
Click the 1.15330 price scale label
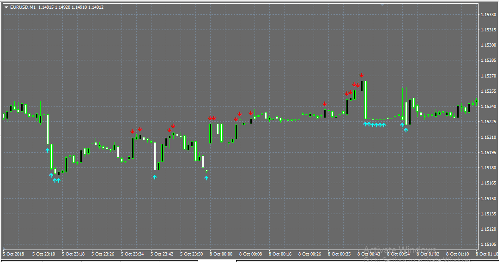click(488, 14)
